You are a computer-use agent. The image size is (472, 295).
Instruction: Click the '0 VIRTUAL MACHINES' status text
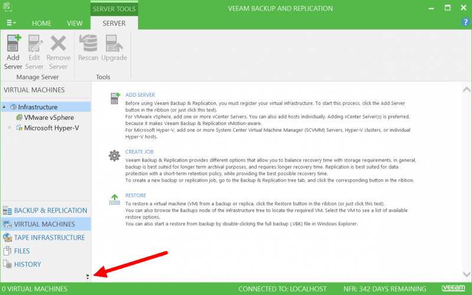(35, 289)
